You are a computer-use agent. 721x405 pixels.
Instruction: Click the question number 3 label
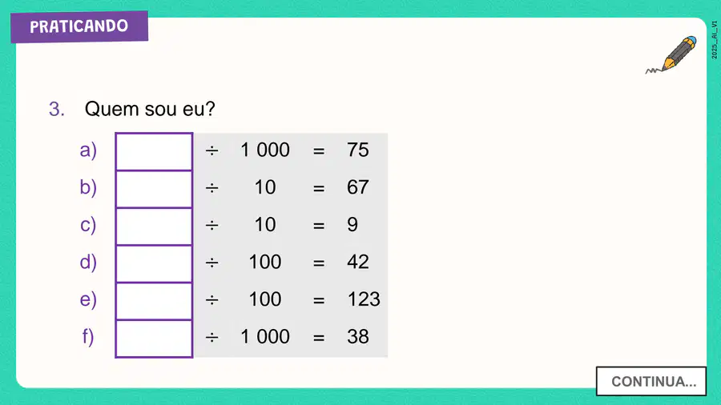coord(56,110)
